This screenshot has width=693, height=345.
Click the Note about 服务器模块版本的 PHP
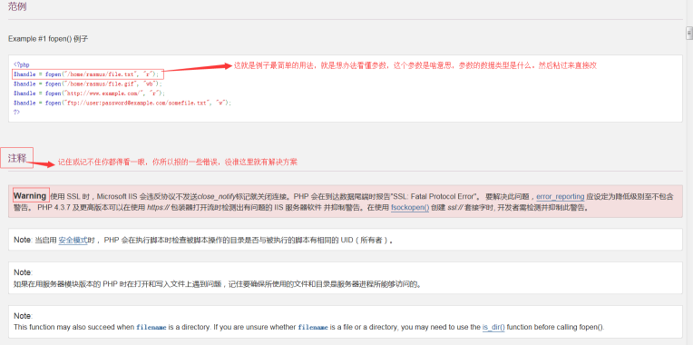click(346, 278)
